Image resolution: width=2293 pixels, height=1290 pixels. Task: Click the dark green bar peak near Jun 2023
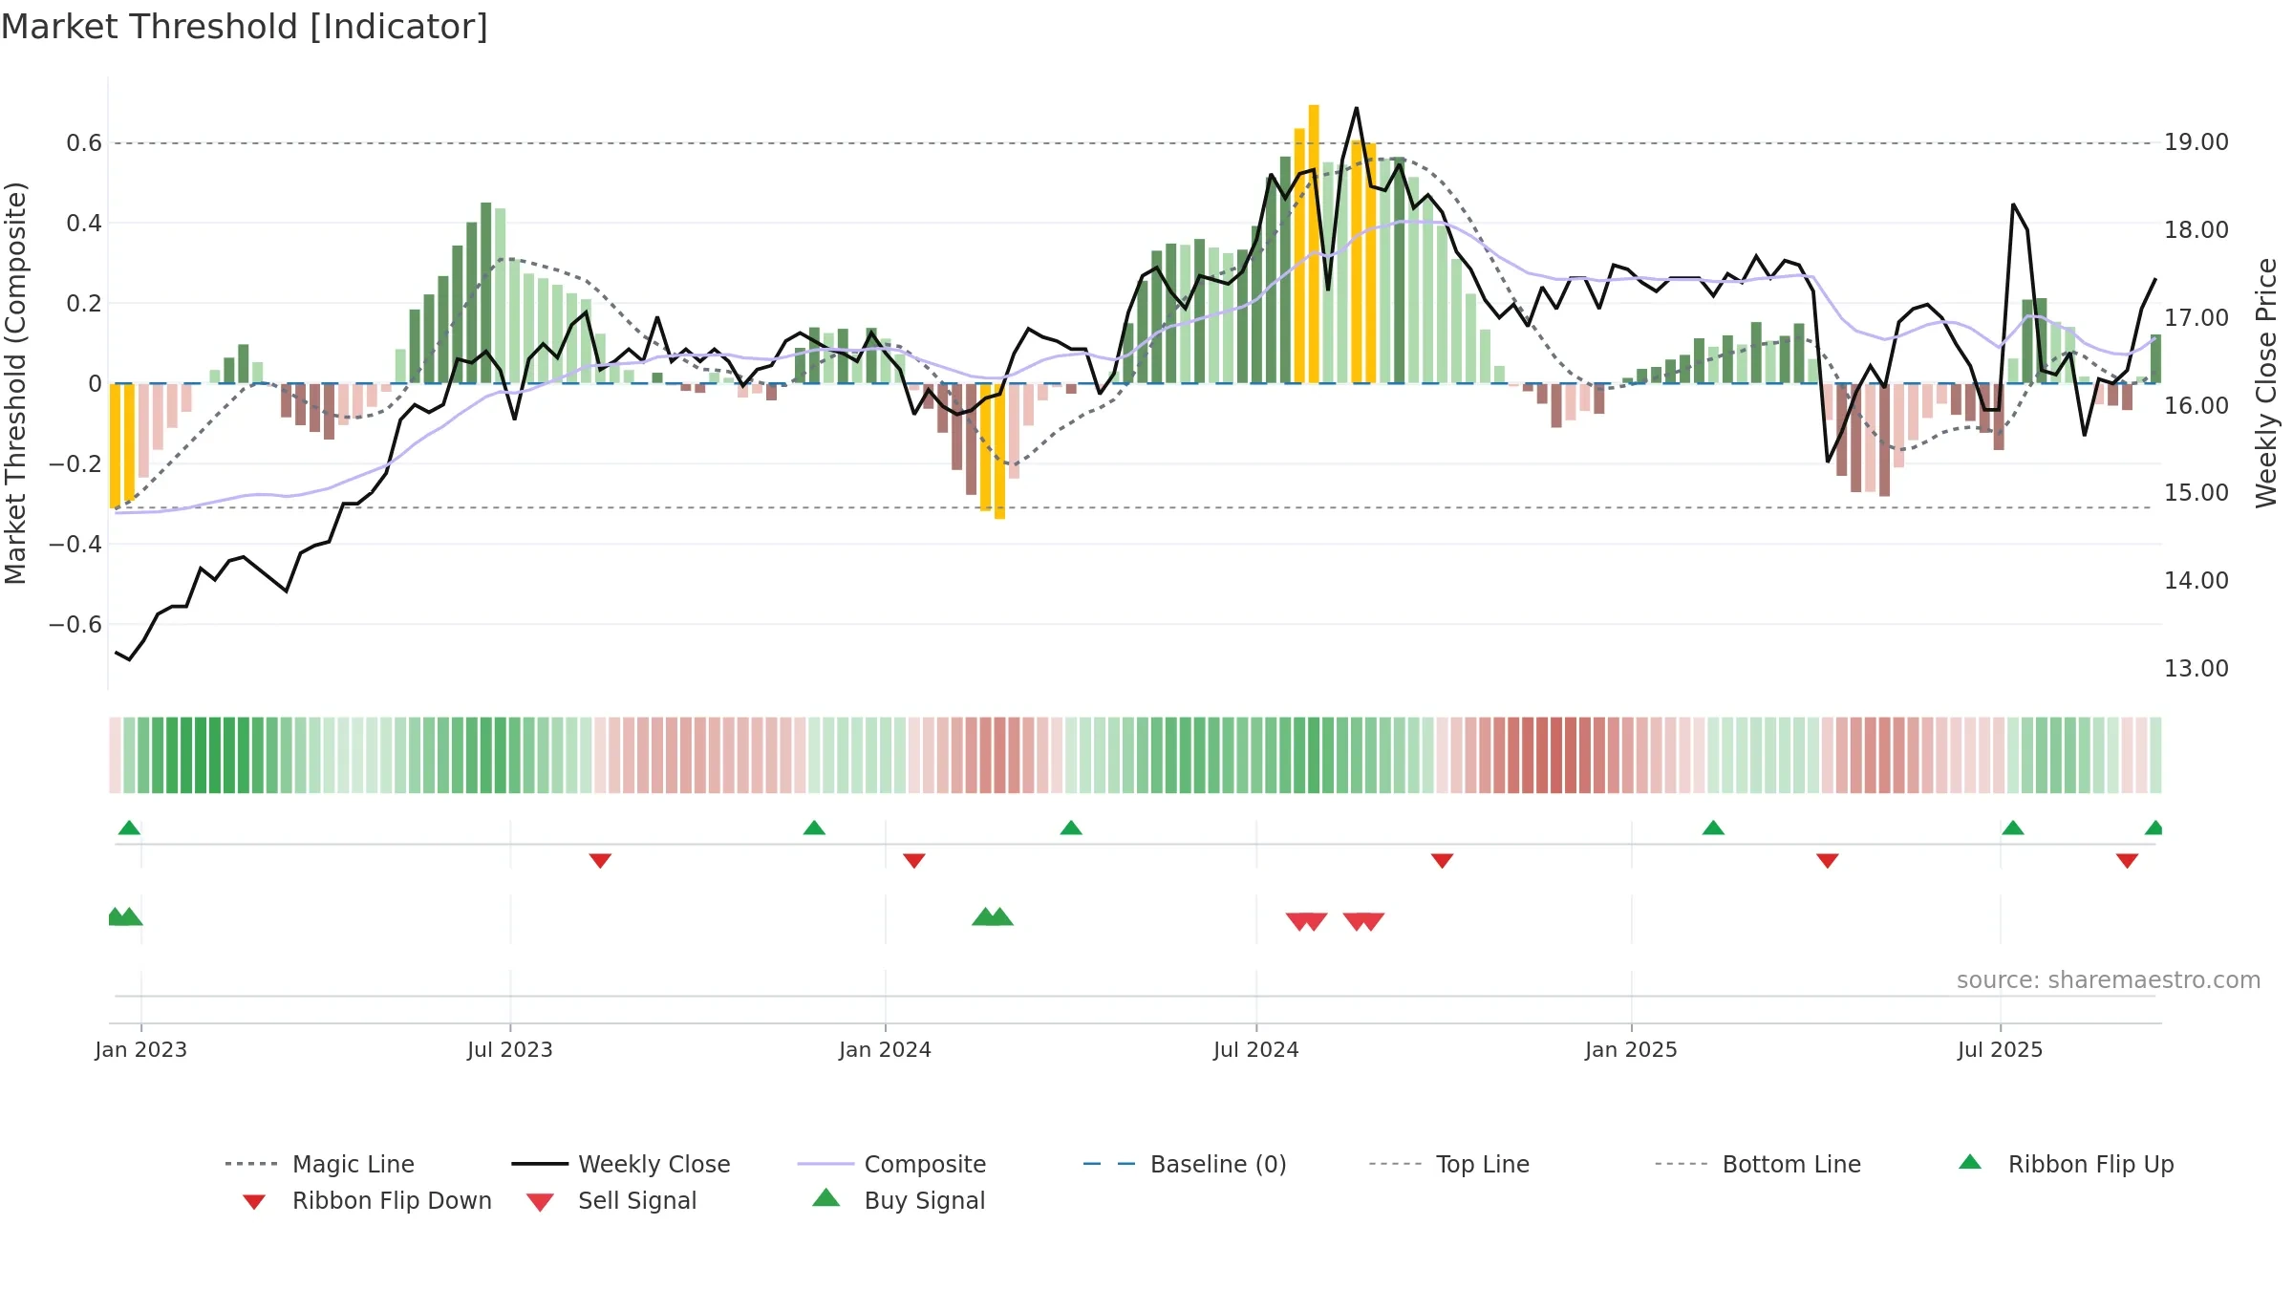coord(486,292)
